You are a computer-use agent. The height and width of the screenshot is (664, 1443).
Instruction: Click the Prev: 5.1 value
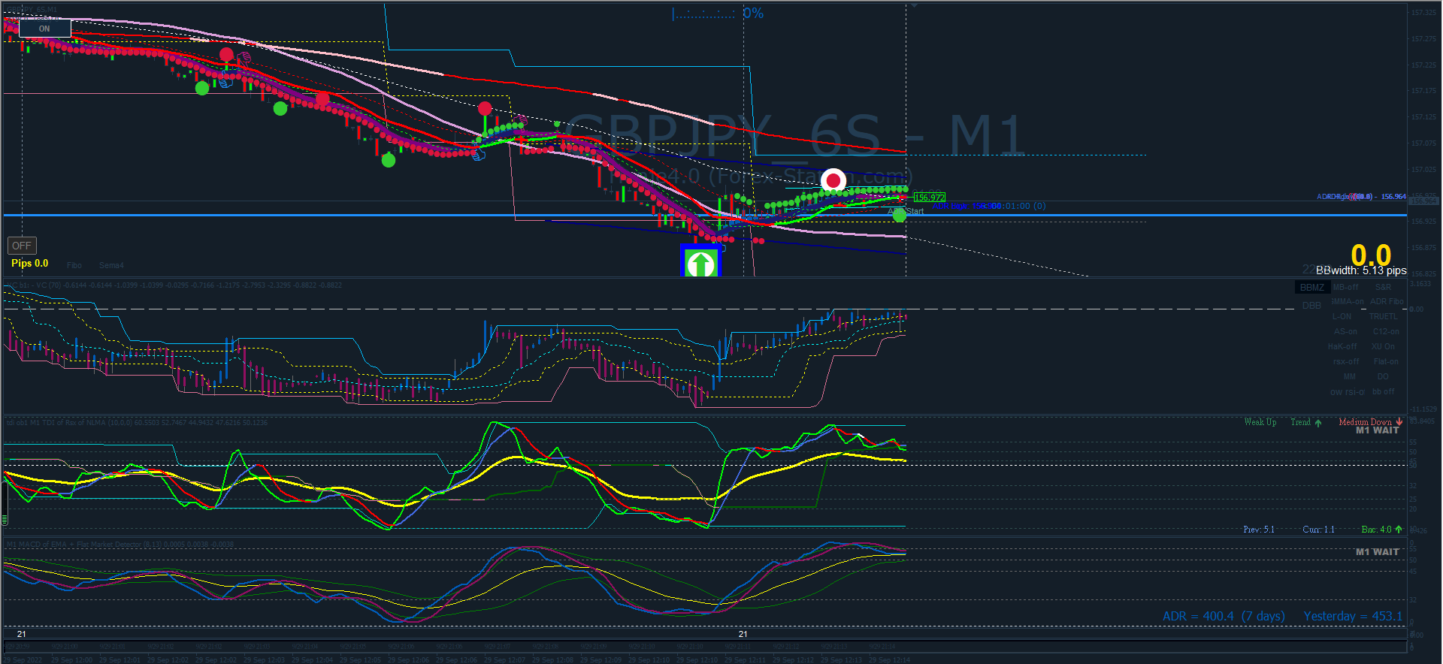click(1259, 530)
